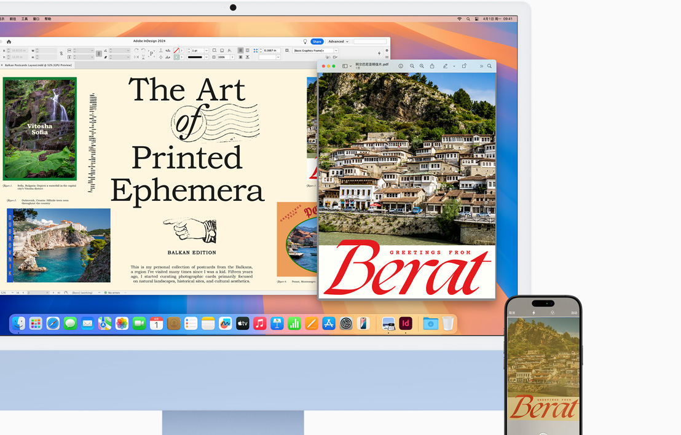This screenshot has width=681, height=435.
Task: Click the InDesign search input field
Action: 370,42
